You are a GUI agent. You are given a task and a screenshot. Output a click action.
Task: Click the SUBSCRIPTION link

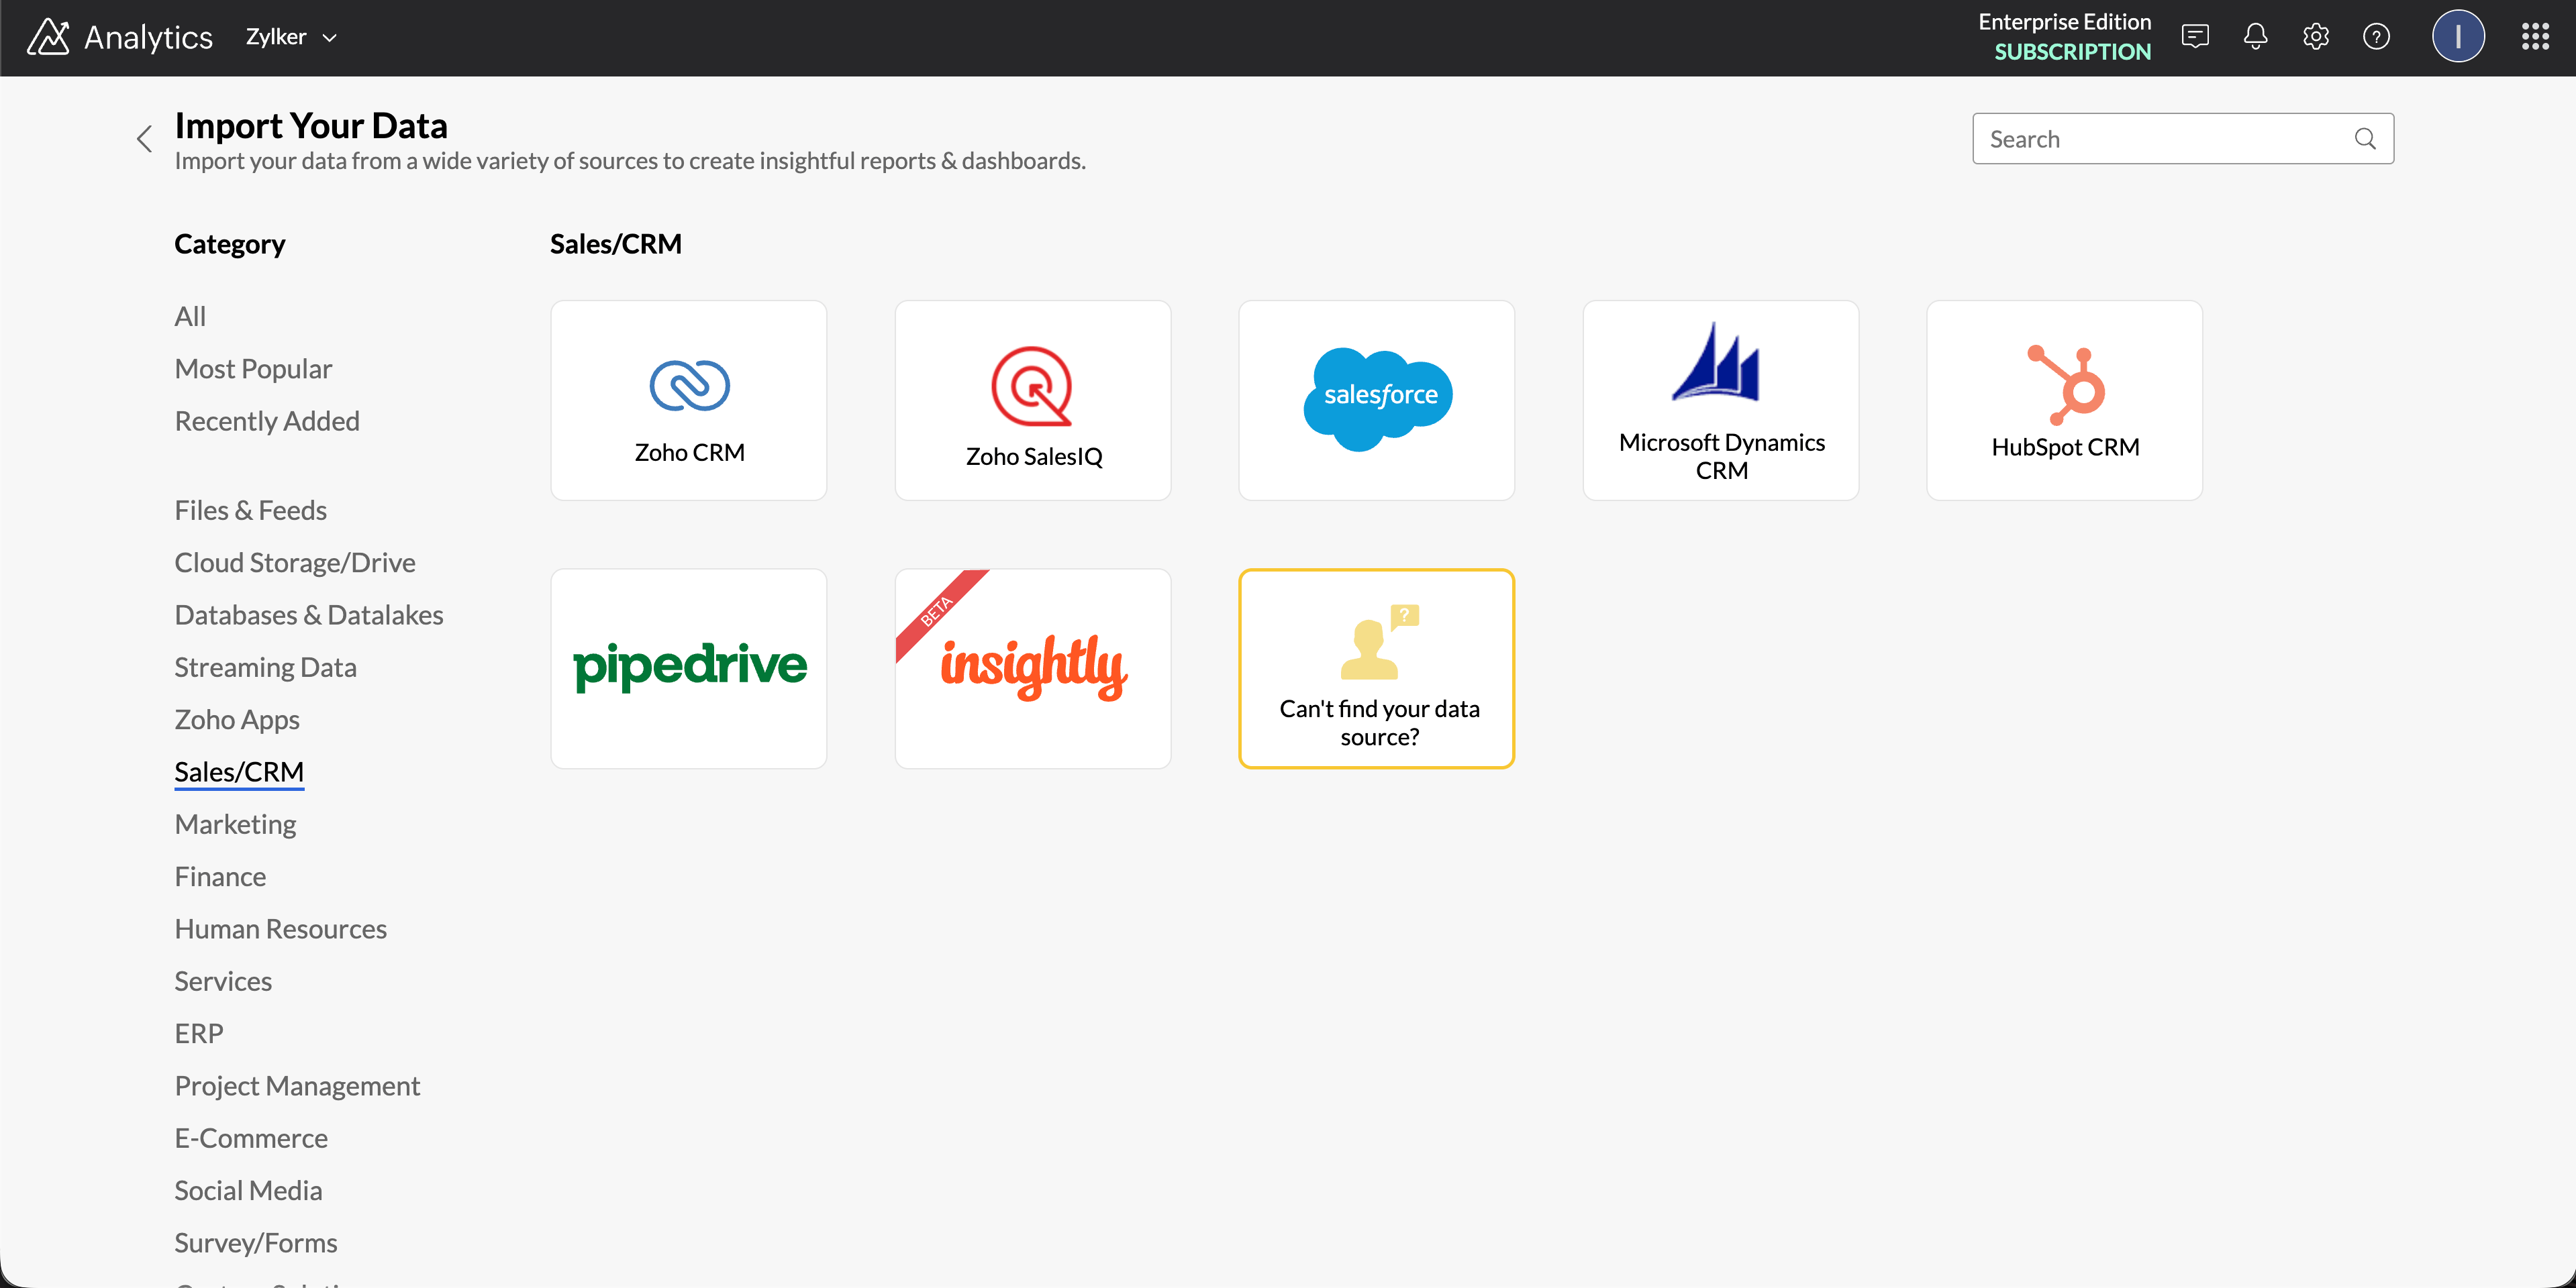click(2071, 52)
